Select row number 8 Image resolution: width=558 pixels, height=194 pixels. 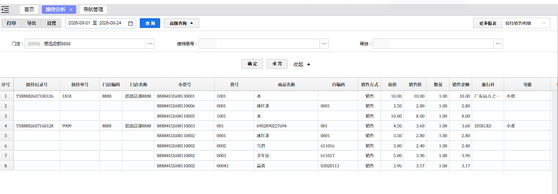pyautogui.click(x=6, y=166)
